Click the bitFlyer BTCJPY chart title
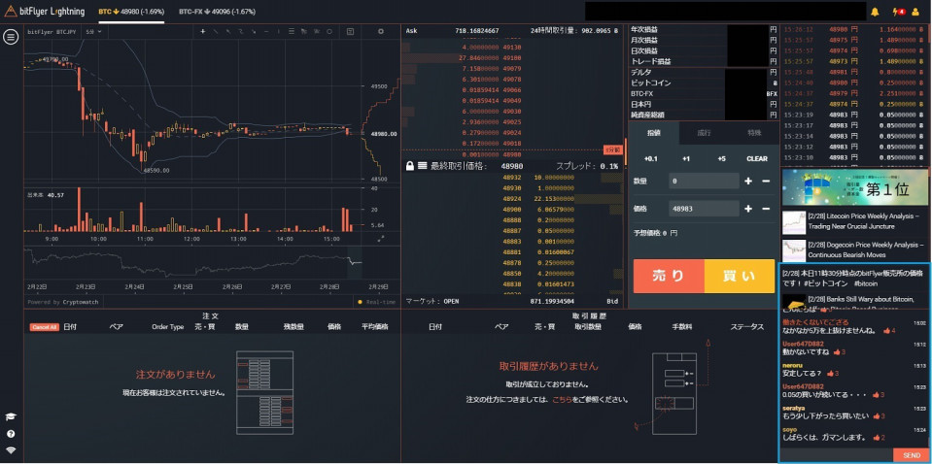 click(52, 31)
